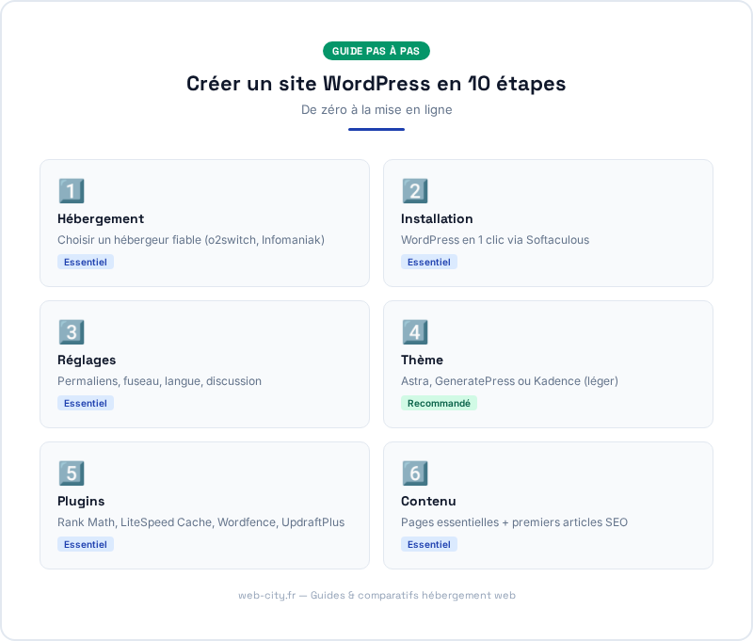
Task: Select the step 5 icon for Plugins
Action: tap(72, 473)
